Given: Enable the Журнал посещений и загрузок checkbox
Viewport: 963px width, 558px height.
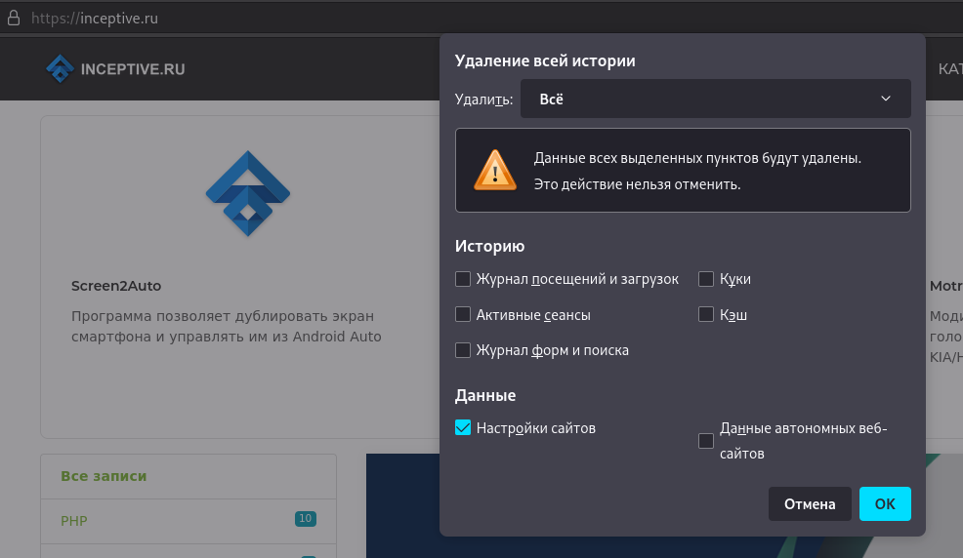Looking at the screenshot, I should (463, 279).
